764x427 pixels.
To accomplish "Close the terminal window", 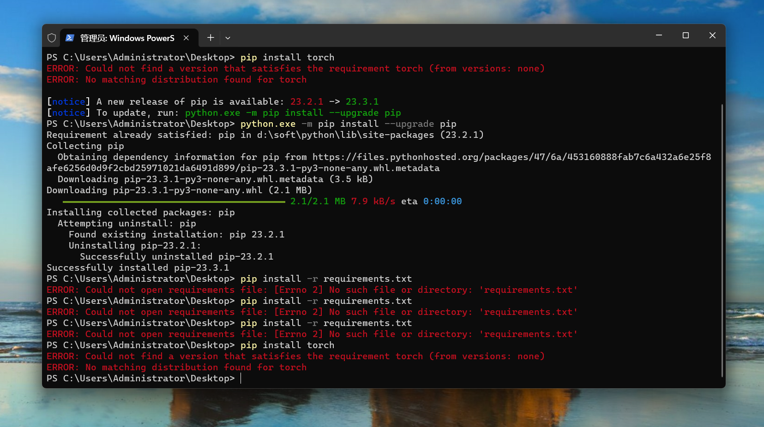I will click(712, 36).
